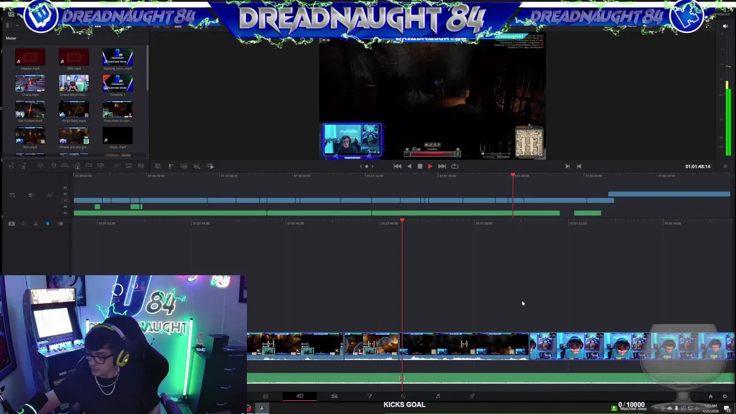Click the 01:01:48:14 timecode field
Viewport: 736px width, 414px height.
[697, 167]
